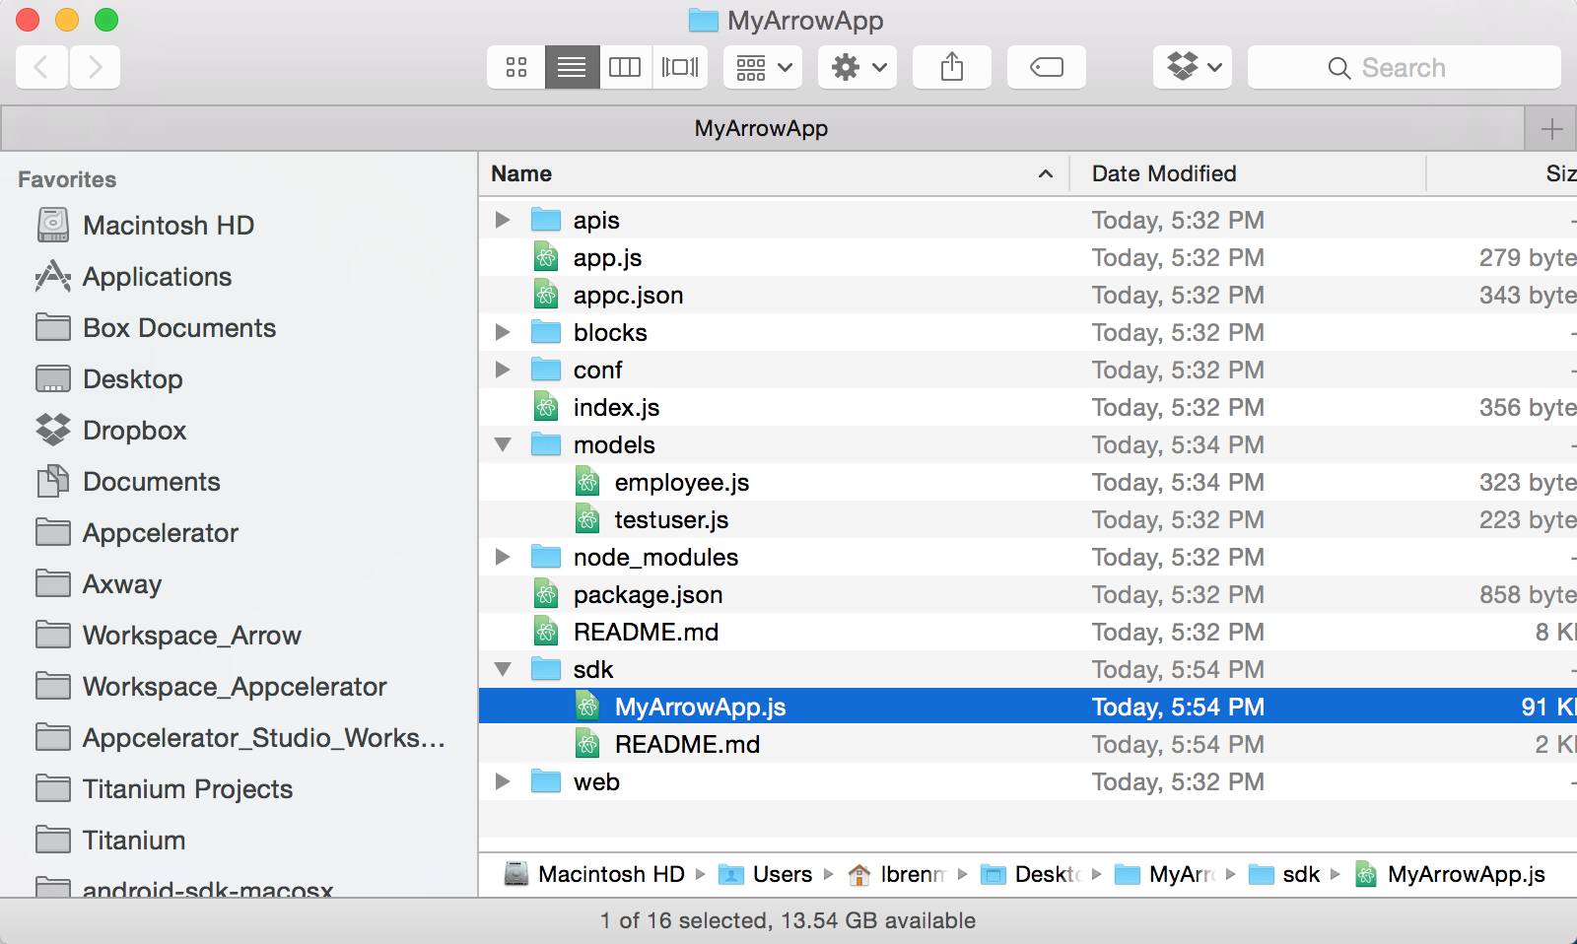Sort by the Name column header
The image size is (1577, 944).
(774, 173)
